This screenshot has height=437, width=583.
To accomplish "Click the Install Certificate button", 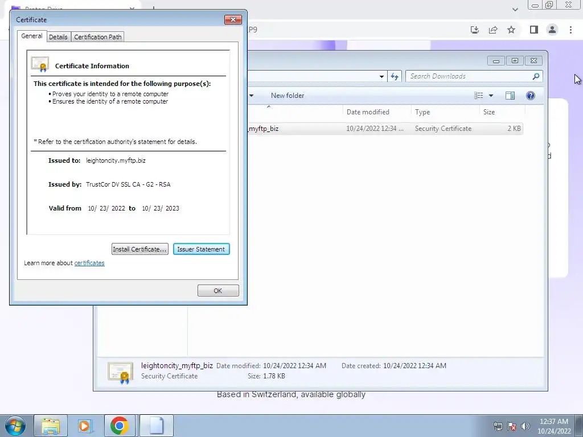I will pyautogui.click(x=140, y=249).
